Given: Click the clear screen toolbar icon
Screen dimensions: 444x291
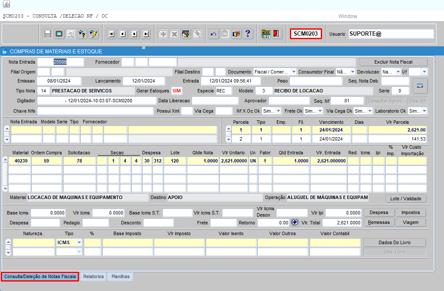Looking at the screenshot, I should [59, 34].
